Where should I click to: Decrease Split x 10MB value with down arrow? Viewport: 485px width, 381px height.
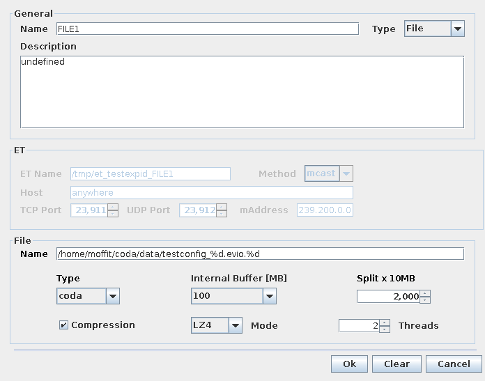[425, 300]
